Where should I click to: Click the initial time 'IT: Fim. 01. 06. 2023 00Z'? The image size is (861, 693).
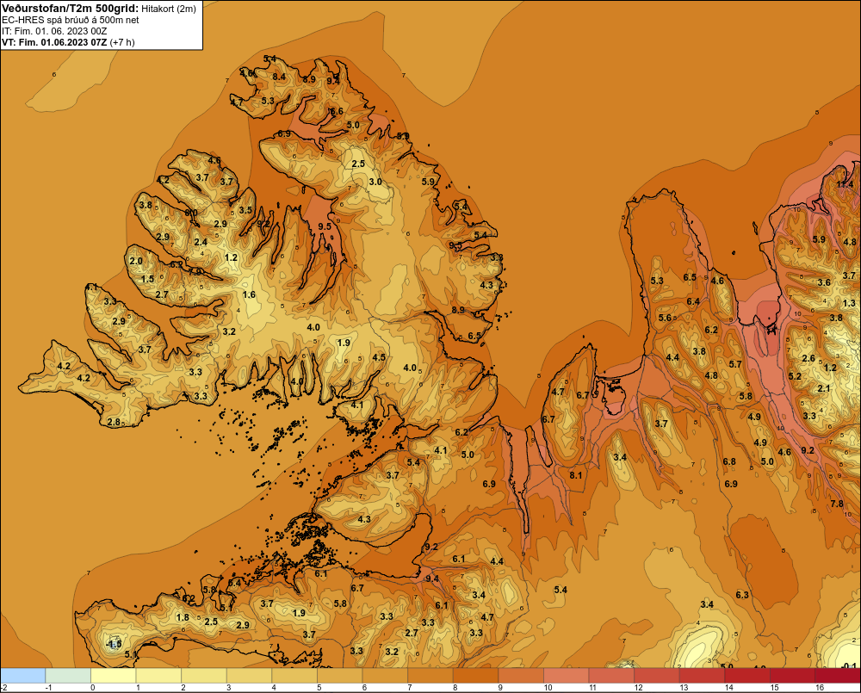coord(54,31)
